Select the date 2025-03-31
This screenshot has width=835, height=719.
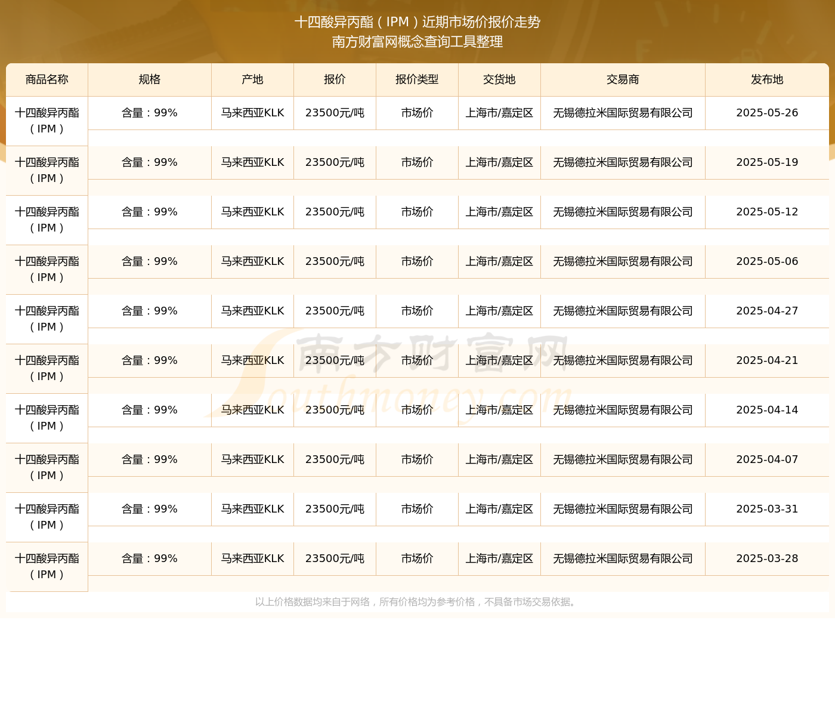click(767, 509)
